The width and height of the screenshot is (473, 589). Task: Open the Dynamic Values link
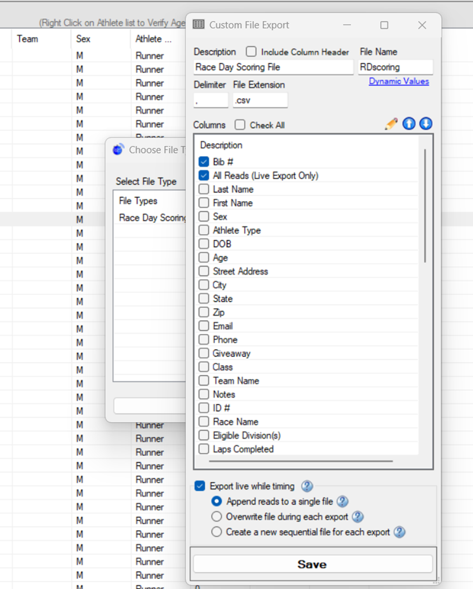click(399, 81)
